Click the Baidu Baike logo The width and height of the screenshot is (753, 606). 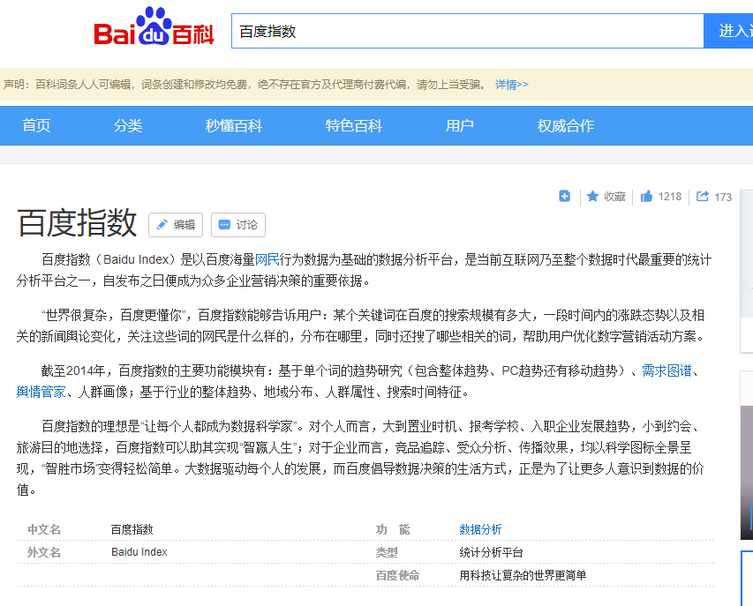coord(154,26)
